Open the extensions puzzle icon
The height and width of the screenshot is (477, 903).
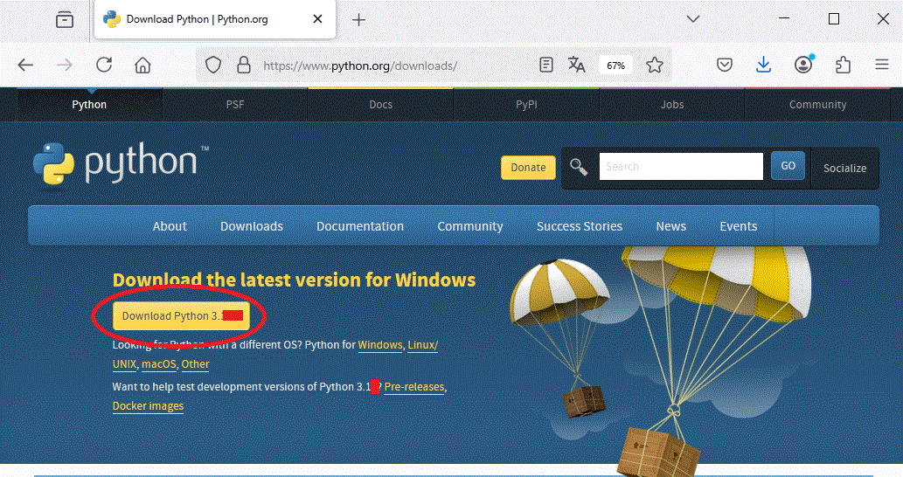(843, 65)
